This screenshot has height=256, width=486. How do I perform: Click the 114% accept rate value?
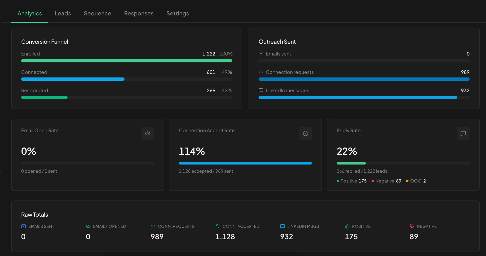point(192,151)
